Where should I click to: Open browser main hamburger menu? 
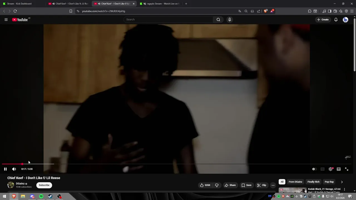352,11
